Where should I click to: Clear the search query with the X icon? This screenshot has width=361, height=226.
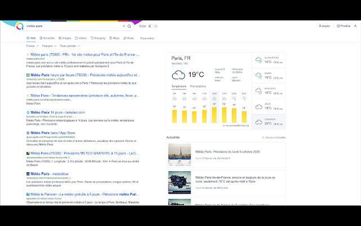(124, 26)
